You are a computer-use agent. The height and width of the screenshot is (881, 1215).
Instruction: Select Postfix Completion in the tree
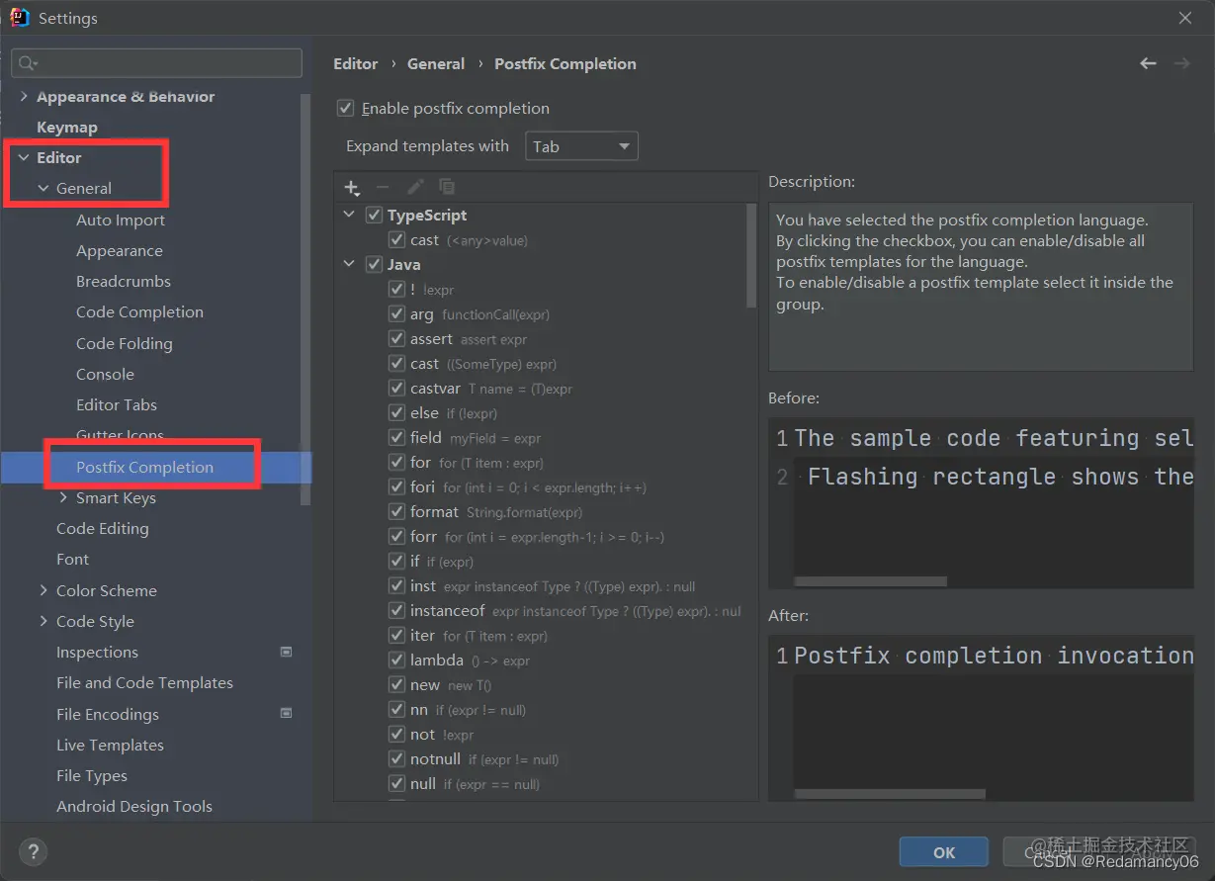(144, 467)
